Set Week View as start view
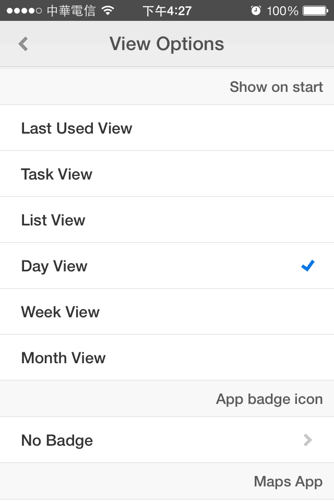This screenshot has height=501, width=334. 61,312
